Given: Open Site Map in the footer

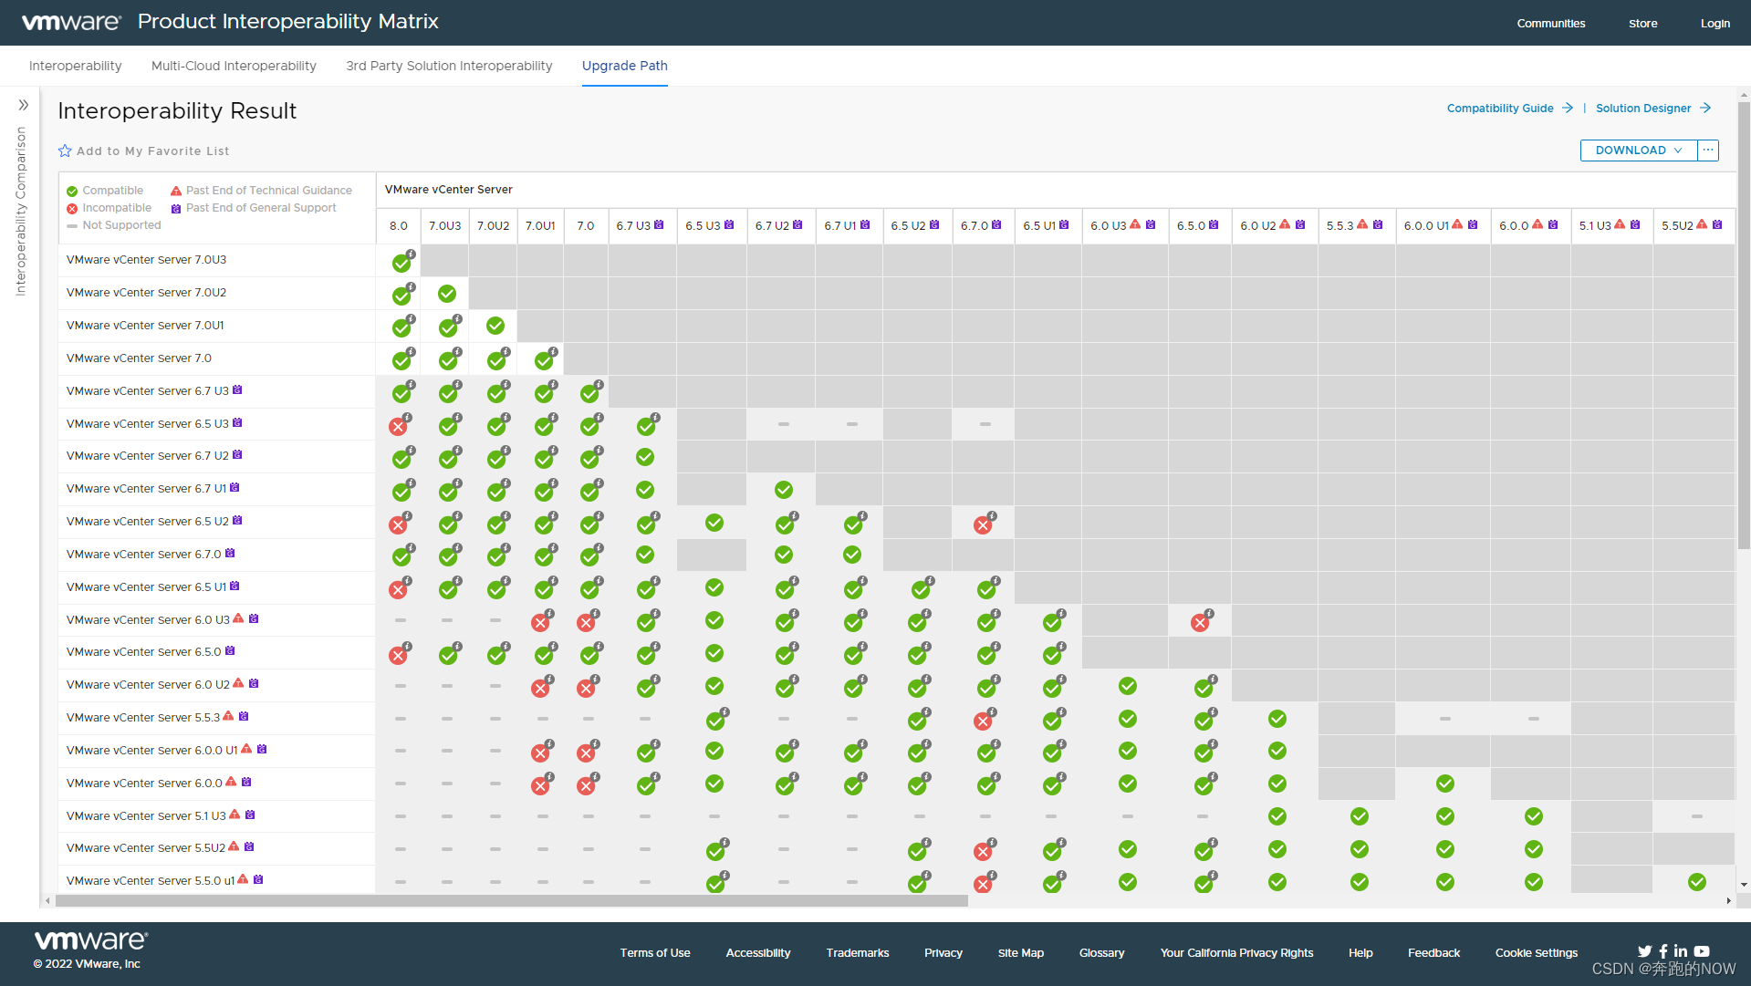Looking at the screenshot, I should point(1021,952).
